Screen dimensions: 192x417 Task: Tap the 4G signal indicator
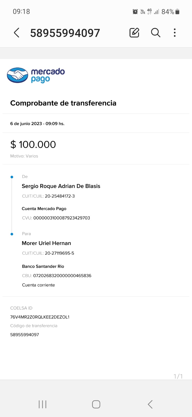click(149, 11)
